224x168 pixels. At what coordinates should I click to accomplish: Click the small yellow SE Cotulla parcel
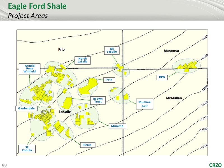pyautogui.click(x=32, y=134)
